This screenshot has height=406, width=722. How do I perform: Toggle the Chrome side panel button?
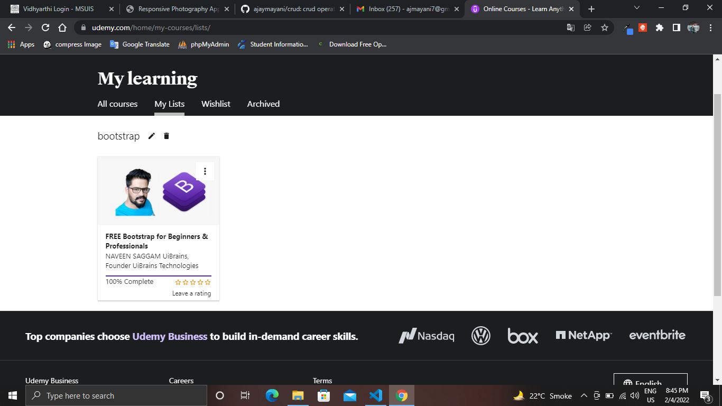[x=676, y=28]
